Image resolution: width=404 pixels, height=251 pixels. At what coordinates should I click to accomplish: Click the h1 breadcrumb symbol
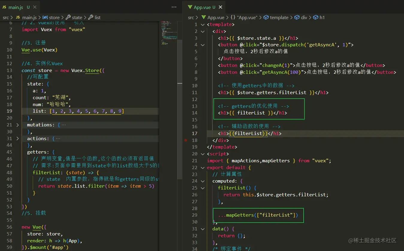(319, 18)
